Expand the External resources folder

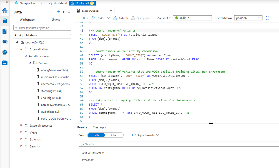point(21,125)
